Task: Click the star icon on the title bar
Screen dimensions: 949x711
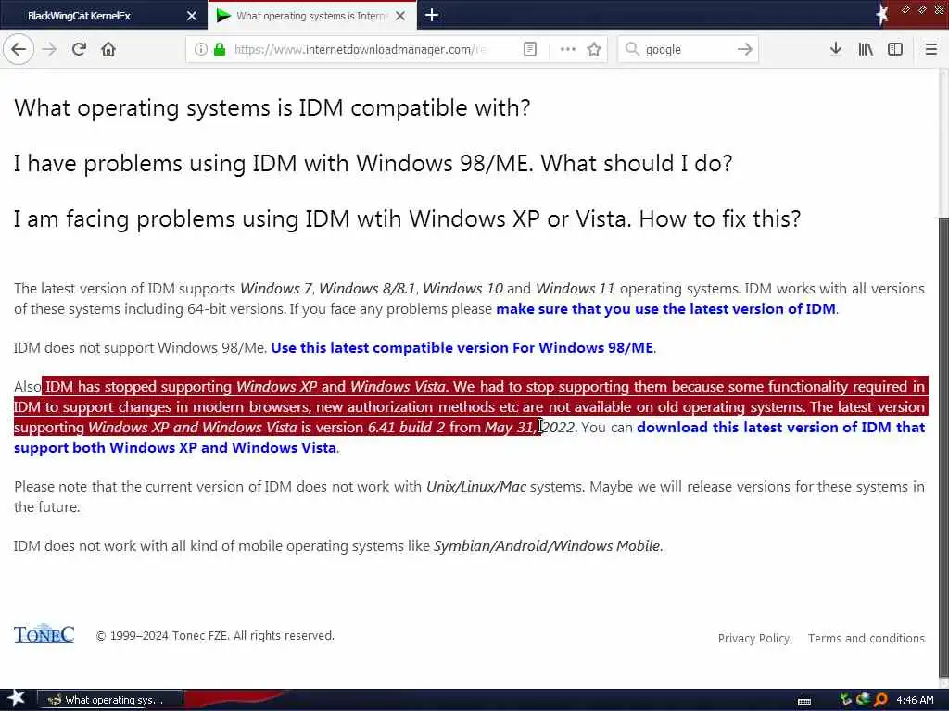Action: (x=881, y=15)
